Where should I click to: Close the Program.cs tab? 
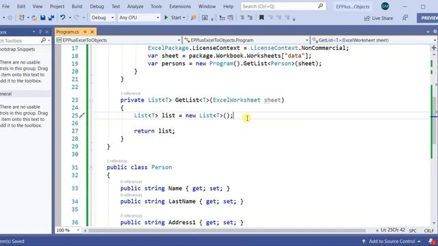pyautogui.click(x=92, y=32)
